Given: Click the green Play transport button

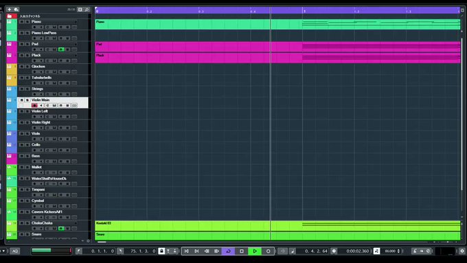Looking at the screenshot, I should (x=255, y=251).
